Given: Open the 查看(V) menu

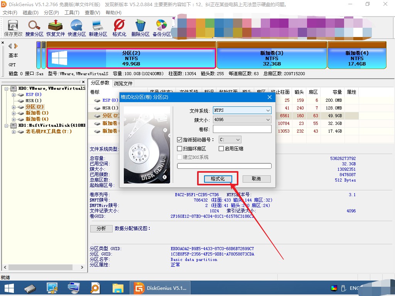Looking at the screenshot, I should [93, 13].
